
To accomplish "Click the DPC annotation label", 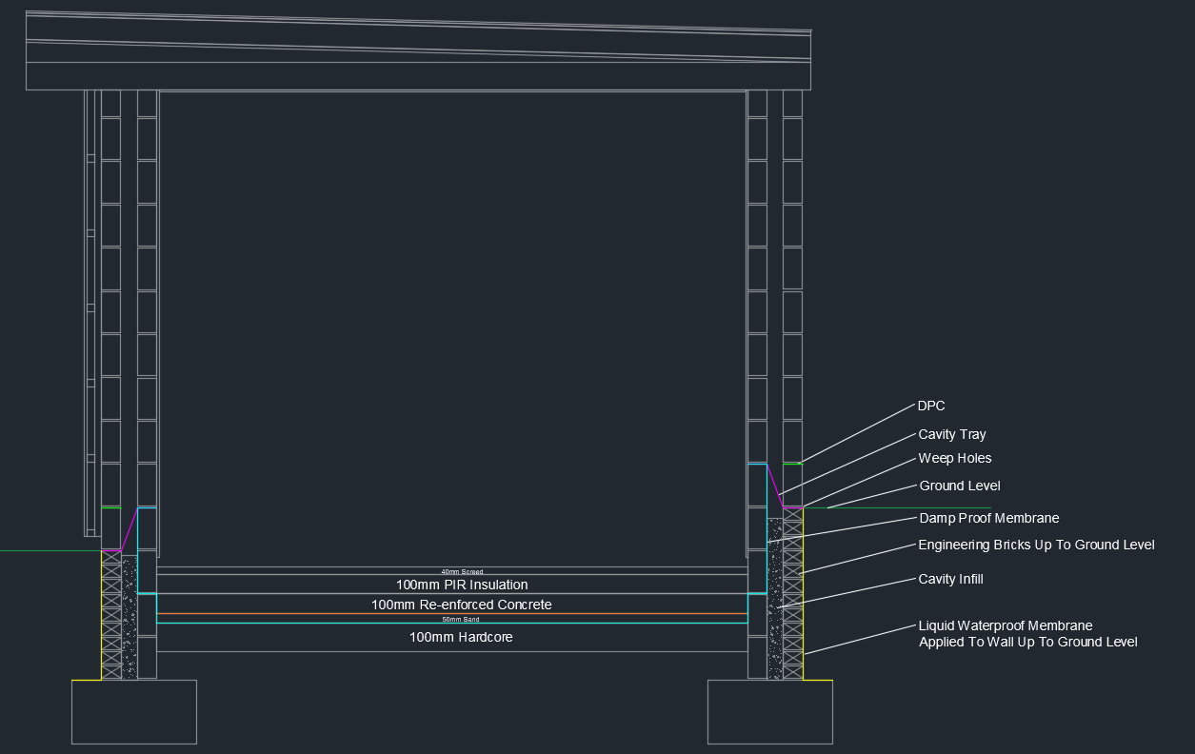I will point(931,406).
